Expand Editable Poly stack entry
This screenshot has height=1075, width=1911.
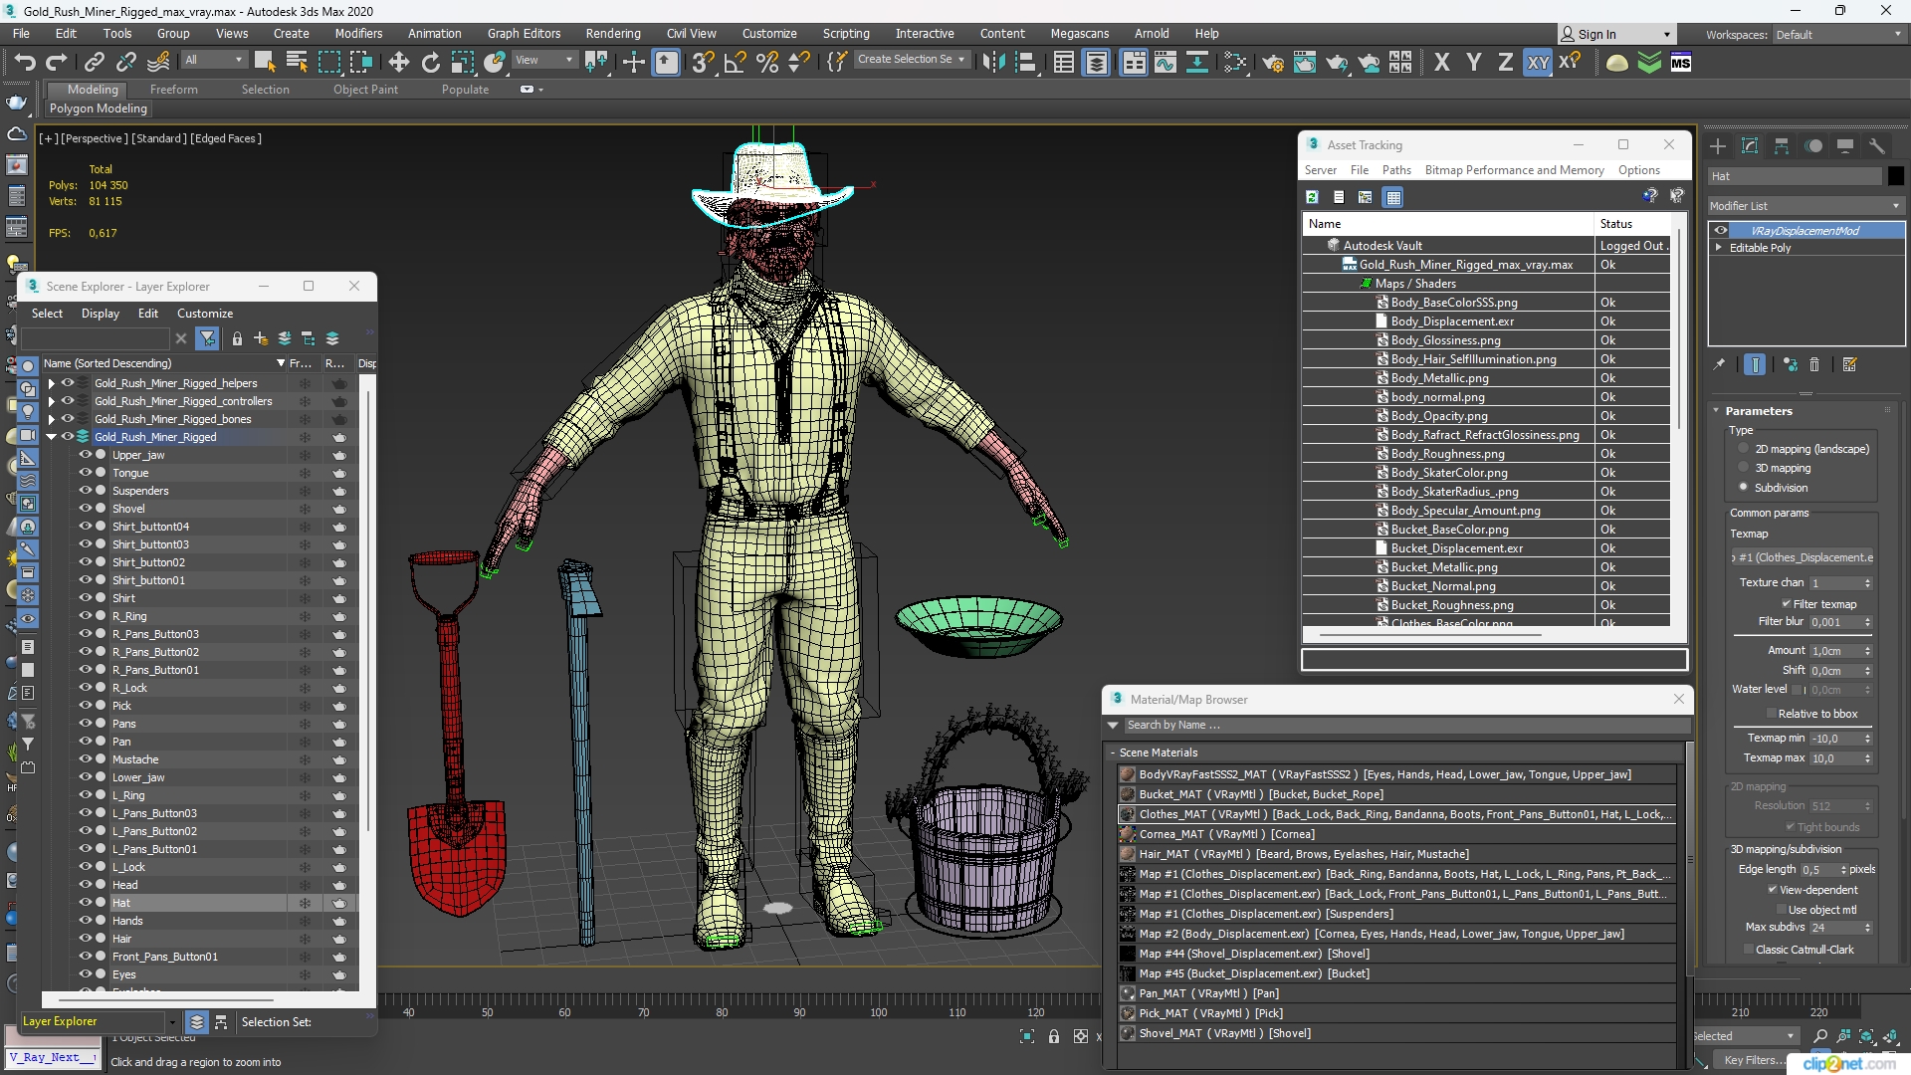(x=1718, y=248)
